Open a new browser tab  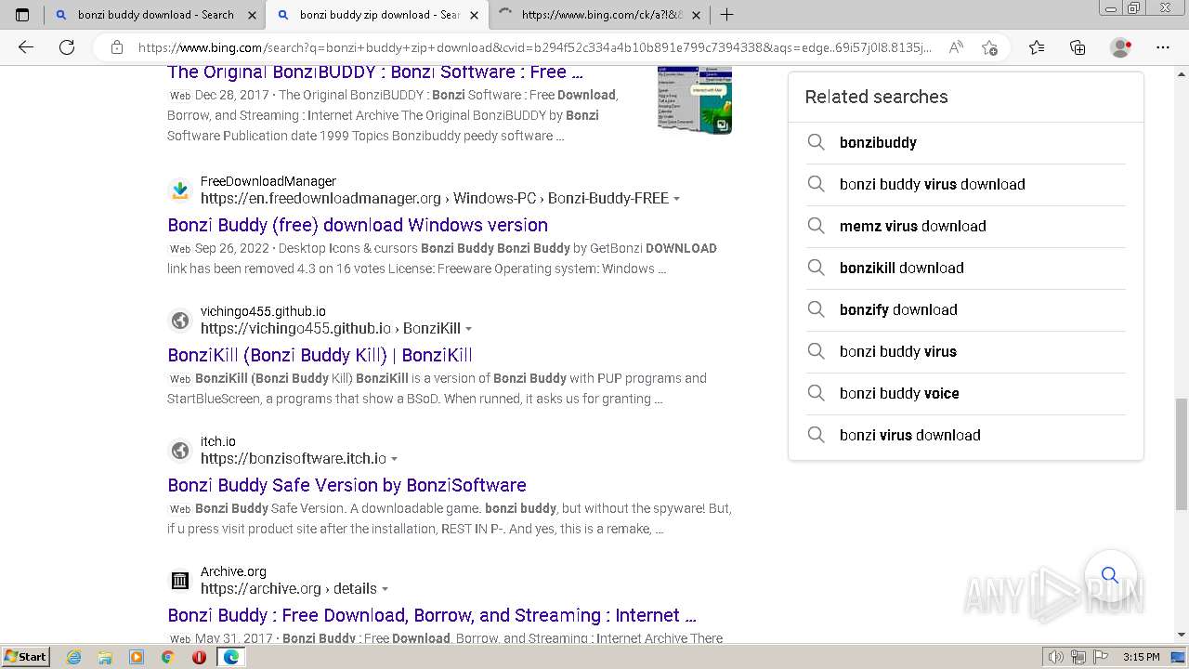727,15
